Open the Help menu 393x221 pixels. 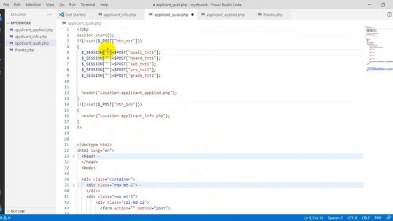pyautogui.click(x=104, y=5)
